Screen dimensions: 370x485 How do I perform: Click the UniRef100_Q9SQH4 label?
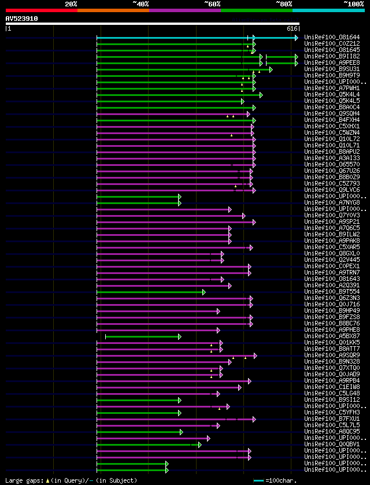pyautogui.click(x=332, y=113)
